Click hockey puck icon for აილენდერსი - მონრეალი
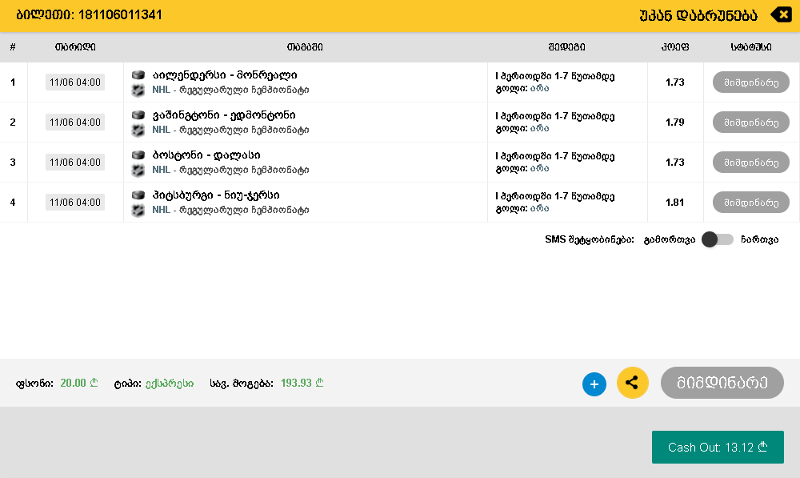Screen dimensions: 800x478 pos(138,75)
